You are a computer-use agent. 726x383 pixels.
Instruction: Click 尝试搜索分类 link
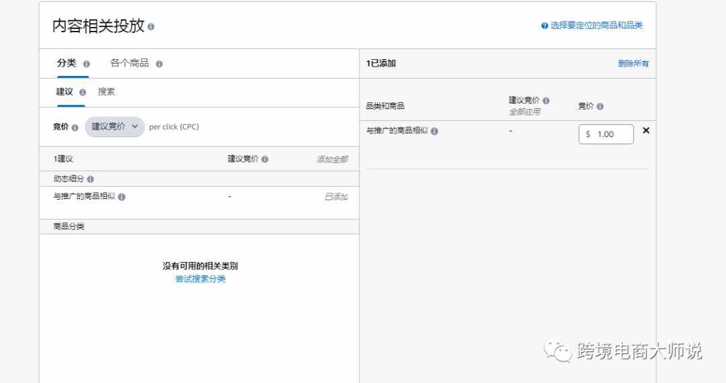pos(200,278)
